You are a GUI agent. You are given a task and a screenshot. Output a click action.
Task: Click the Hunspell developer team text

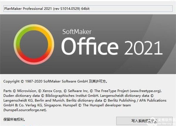[135, 105]
